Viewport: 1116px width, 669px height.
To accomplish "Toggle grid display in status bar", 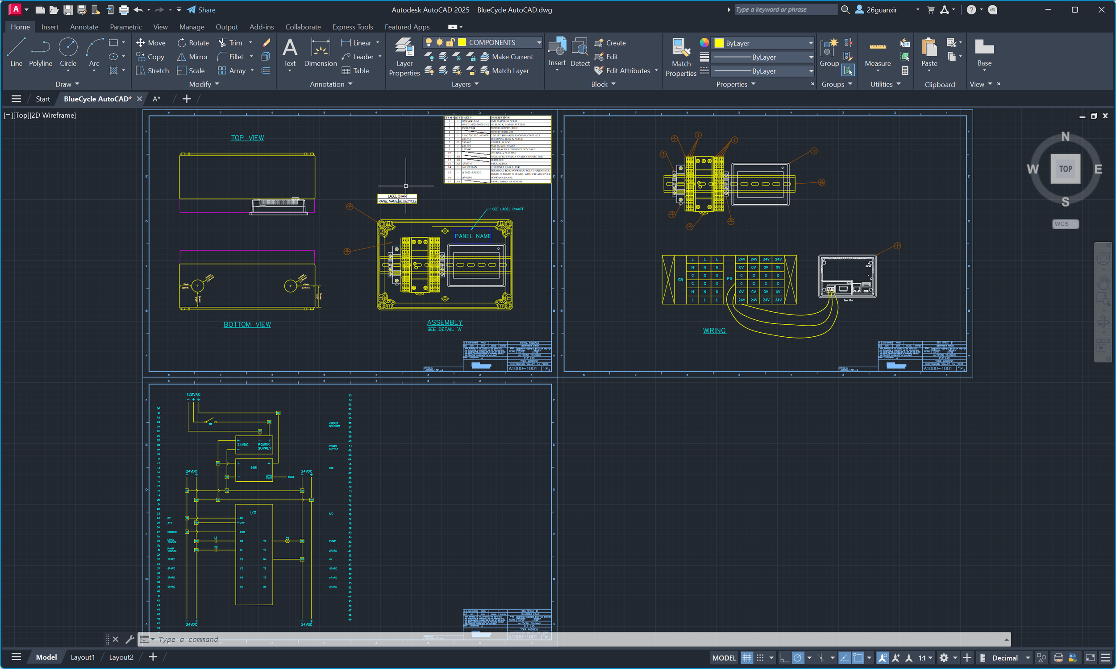I will 747,658.
